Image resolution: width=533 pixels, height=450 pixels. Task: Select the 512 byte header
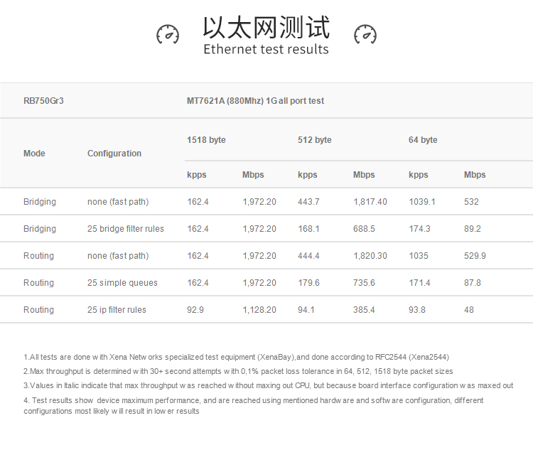pyautogui.click(x=314, y=140)
